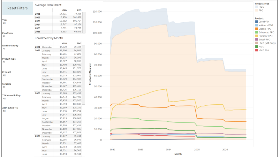Click 2022 January PPO value 94,685
The width and height of the screenshot is (279, 157).
(x=77, y=51)
